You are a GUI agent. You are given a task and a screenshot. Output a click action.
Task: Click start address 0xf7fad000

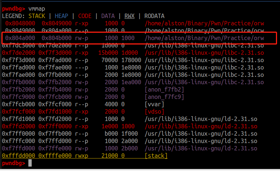coord(18,67)
